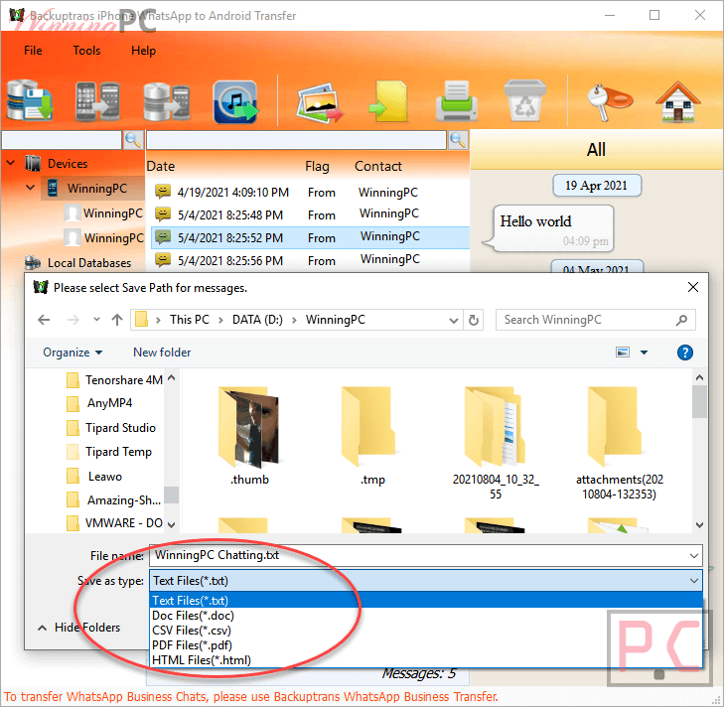Click the export photos attachments icon
Image resolution: width=724 pixels, height=707 pixels.
click(x=320, y=102)
